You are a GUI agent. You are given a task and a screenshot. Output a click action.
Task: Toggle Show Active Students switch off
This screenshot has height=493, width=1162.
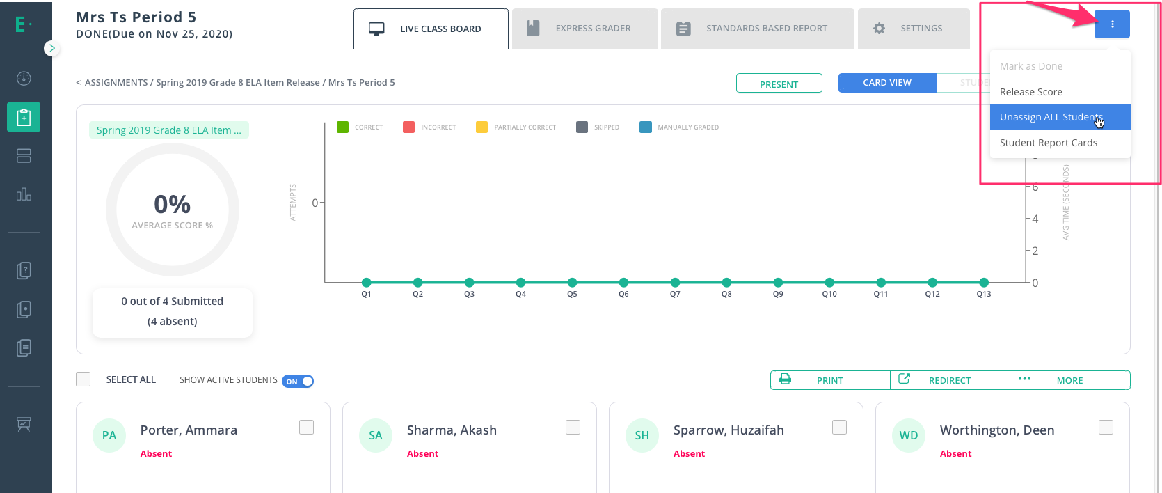pos(298,381)
